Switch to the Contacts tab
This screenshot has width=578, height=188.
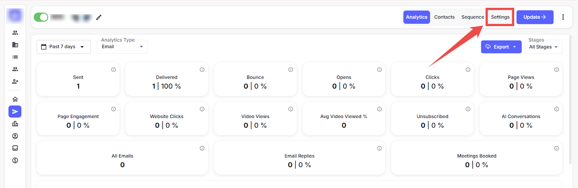444,17
